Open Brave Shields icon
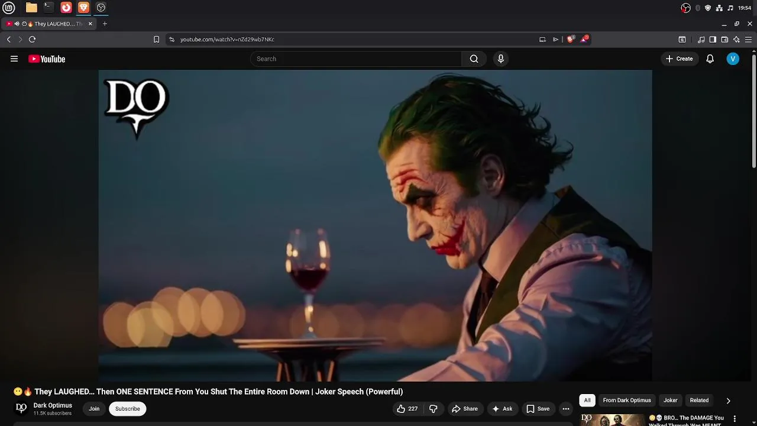The height and width of the screenshot is (426, 757). tap(570, 39)
